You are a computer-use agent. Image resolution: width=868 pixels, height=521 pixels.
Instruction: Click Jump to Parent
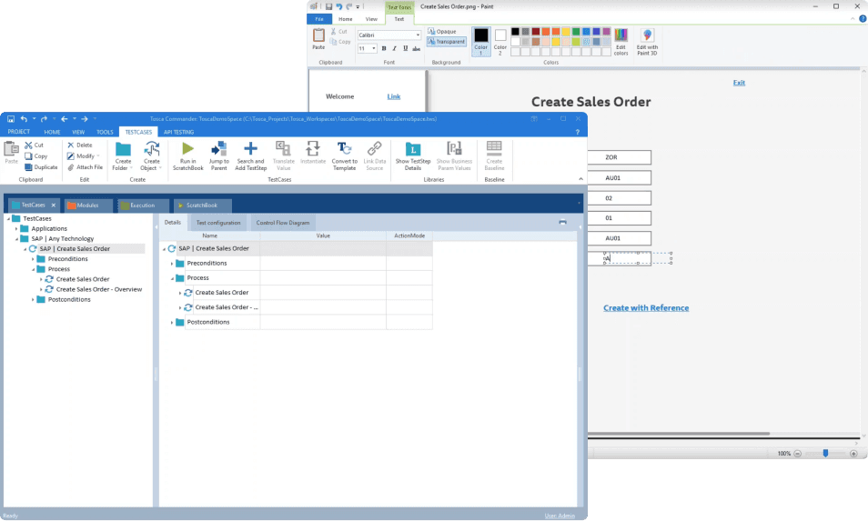[218, 155]
